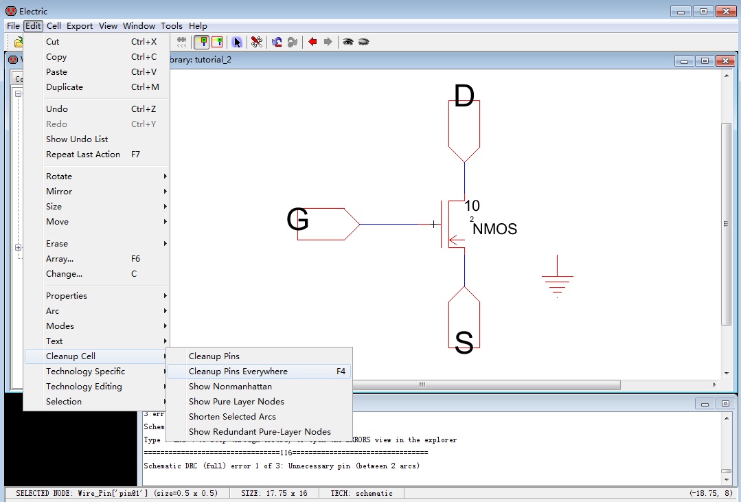
Task: Click the schematic window's vertical scrollbar
Action: pos(726,223)
